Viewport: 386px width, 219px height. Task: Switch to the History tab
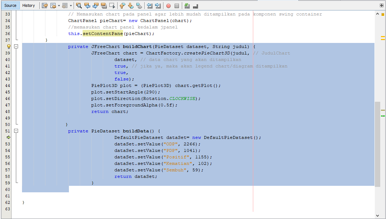(x=28, y=5)
